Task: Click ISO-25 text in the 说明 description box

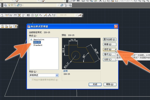Action: tap(67, 74)
